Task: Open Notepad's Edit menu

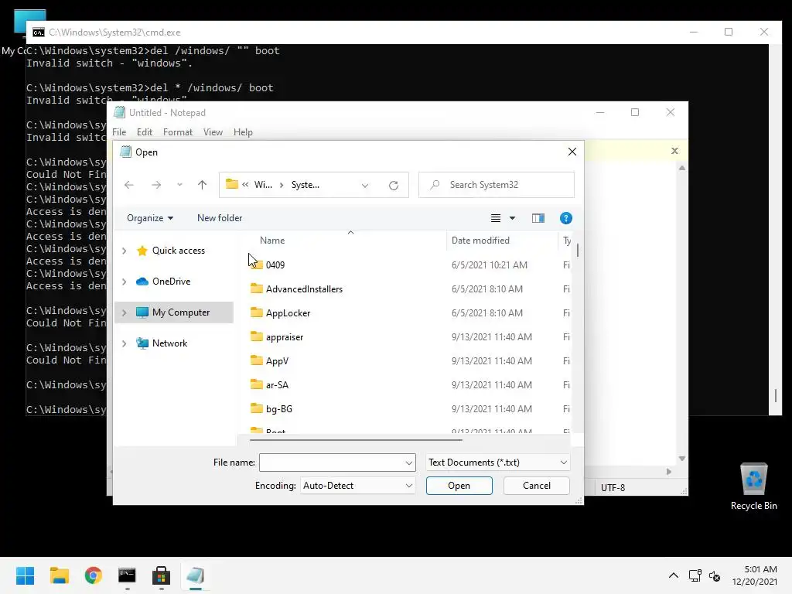Action: pos(145,132)
